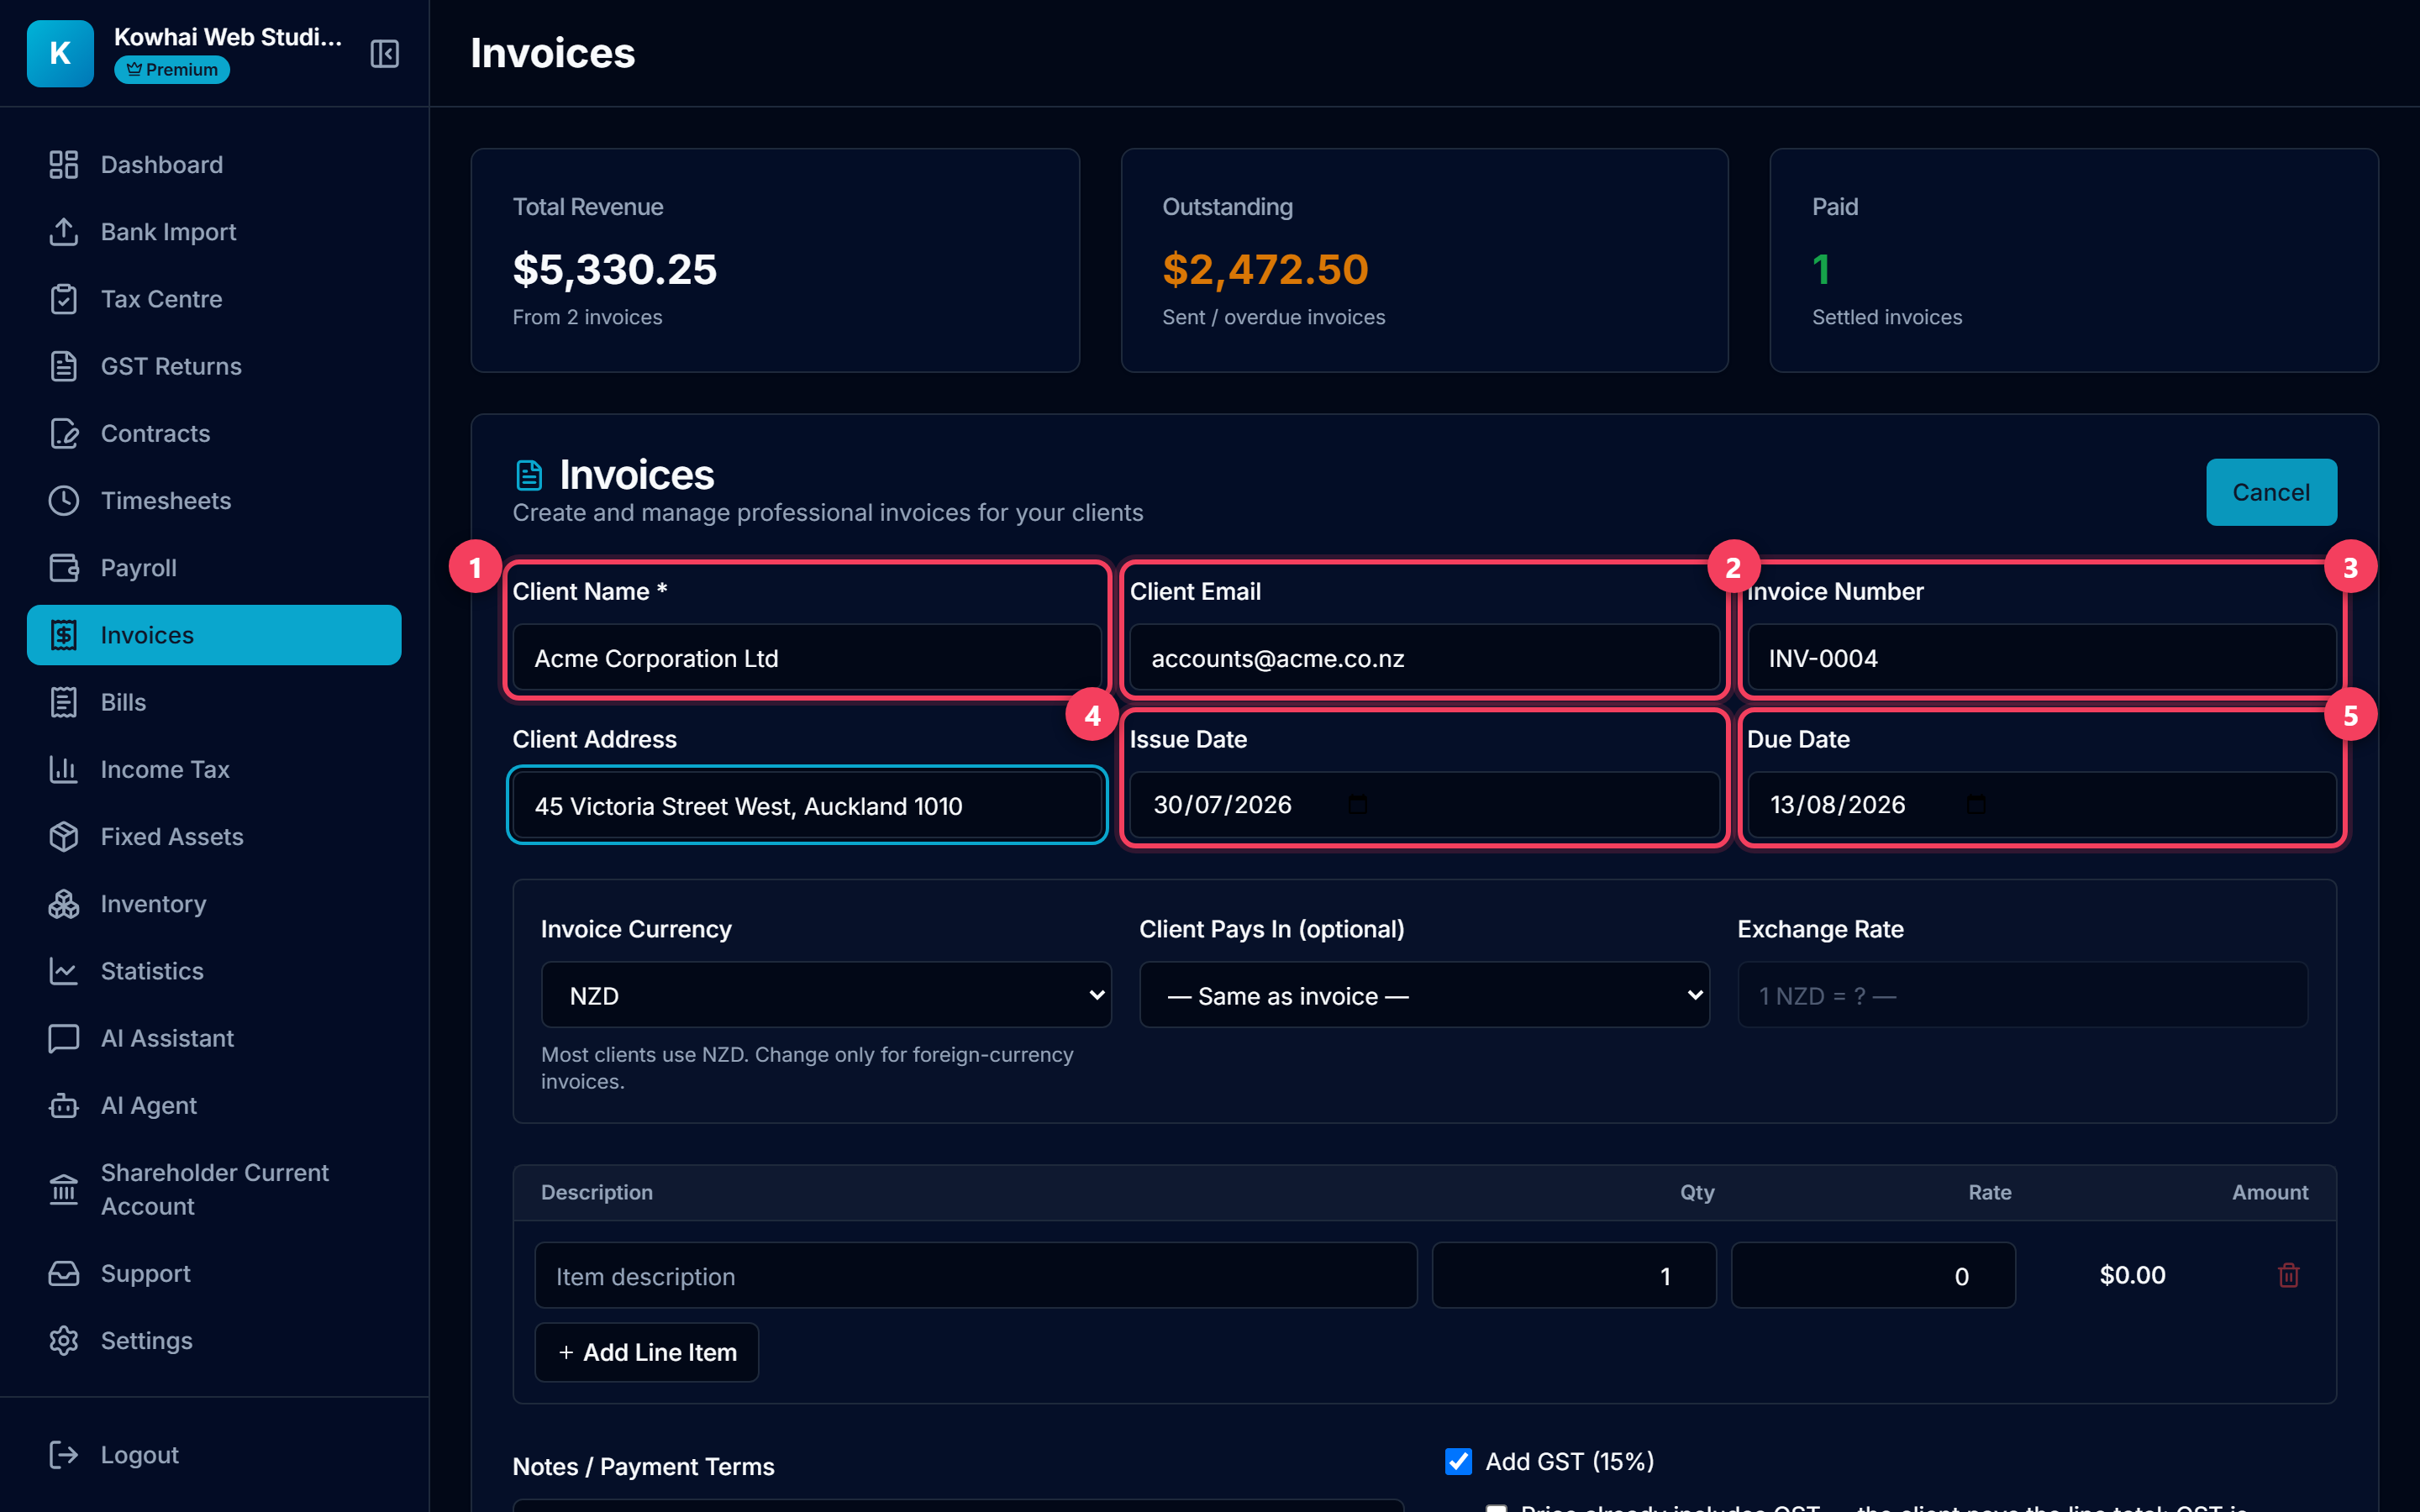Click the Premium badge
2420x1512 pixels.
pos(172,70)
